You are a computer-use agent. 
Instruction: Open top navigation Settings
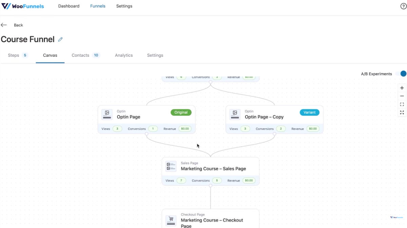[124, 6]
